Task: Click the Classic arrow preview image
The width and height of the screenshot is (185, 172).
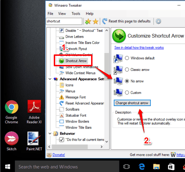Action: tap(118, 70)
